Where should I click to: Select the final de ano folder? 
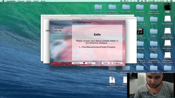click(140, 7)
